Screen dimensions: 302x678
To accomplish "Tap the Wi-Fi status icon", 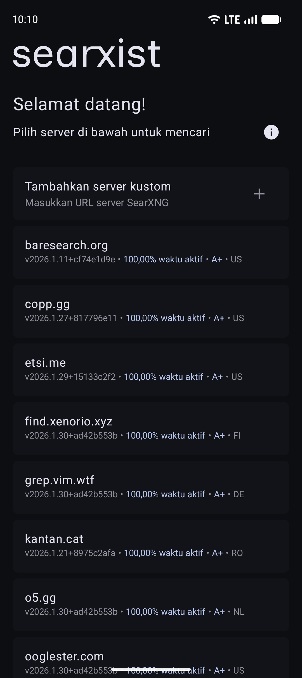I will pyautogui.click(x=214, y=20).
